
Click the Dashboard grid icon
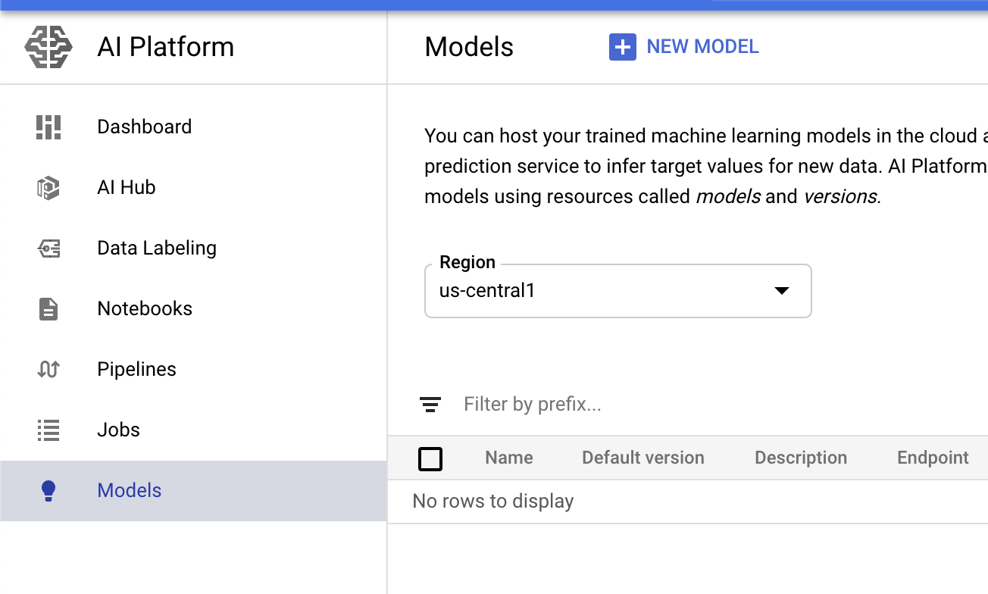tap(48, 127)
